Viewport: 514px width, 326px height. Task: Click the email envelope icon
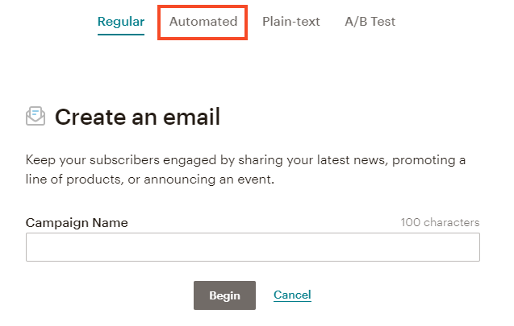coord(36,117)
